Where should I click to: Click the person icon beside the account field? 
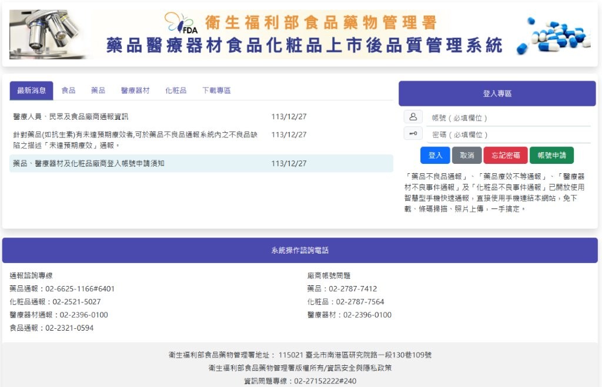coord(413,117)
